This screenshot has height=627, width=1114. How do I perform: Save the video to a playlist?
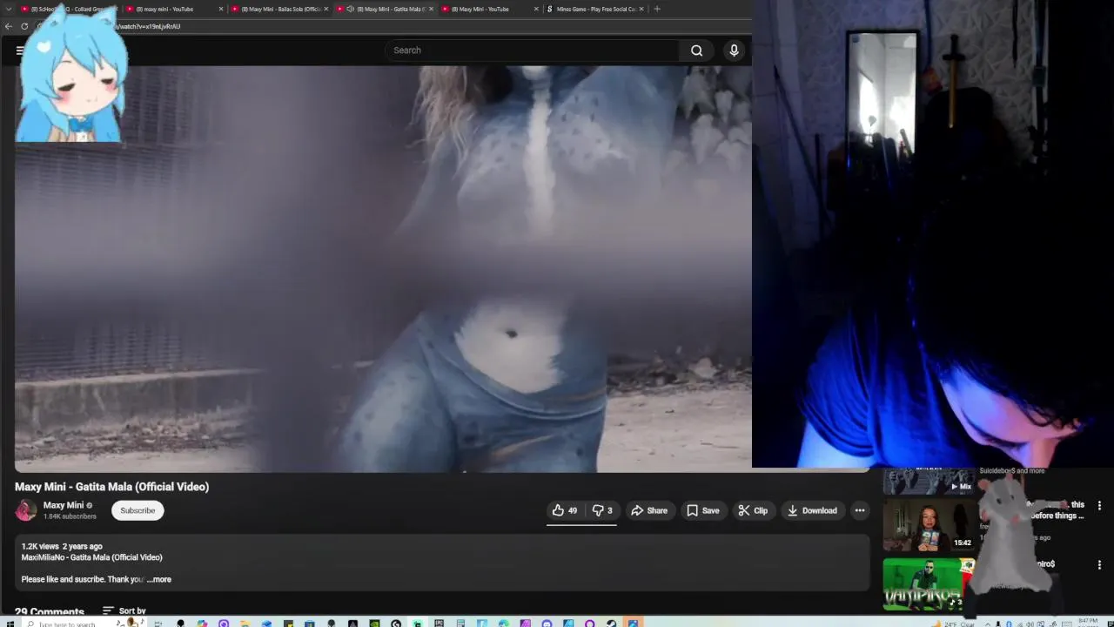[x=702, y=510]
